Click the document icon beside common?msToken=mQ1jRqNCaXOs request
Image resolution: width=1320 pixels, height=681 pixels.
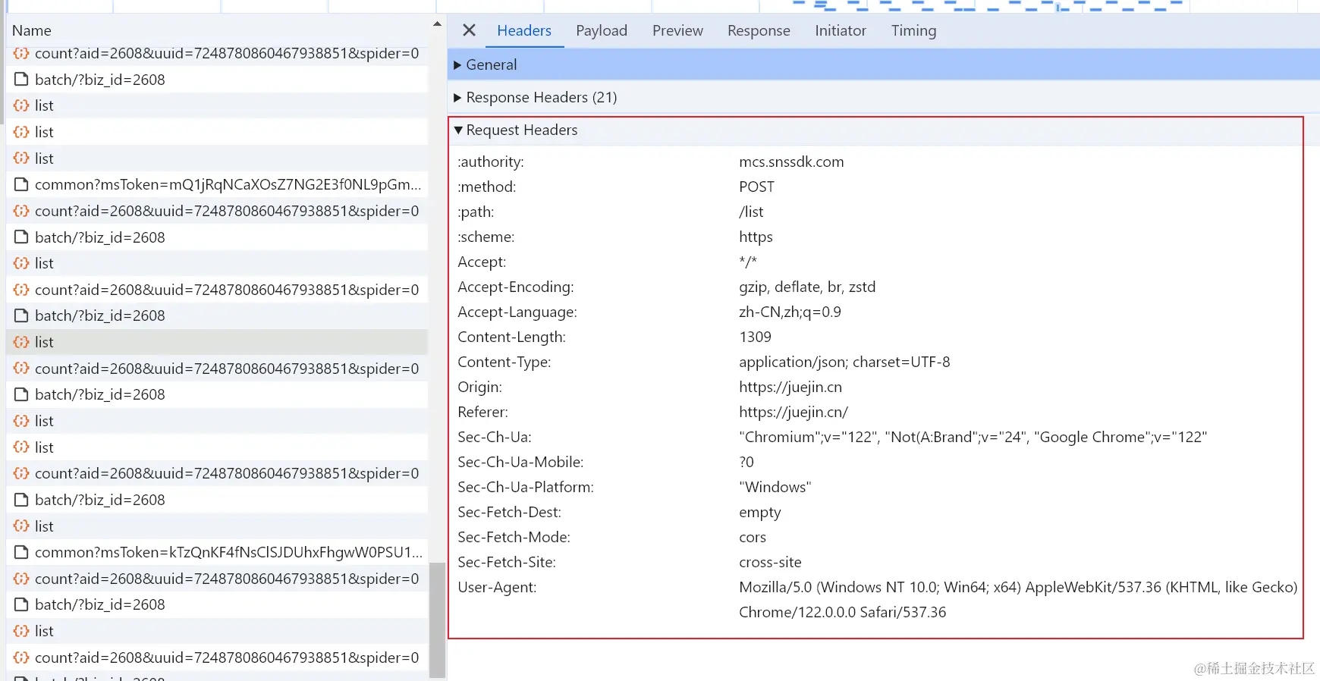21,184
